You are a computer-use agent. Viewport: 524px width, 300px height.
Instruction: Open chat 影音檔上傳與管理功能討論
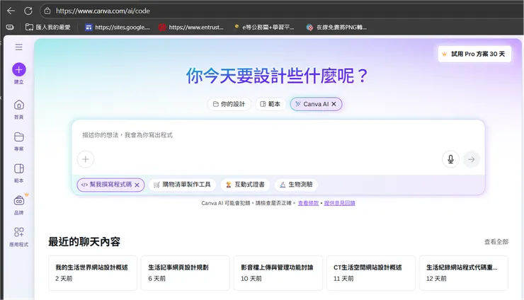[278, 273]
